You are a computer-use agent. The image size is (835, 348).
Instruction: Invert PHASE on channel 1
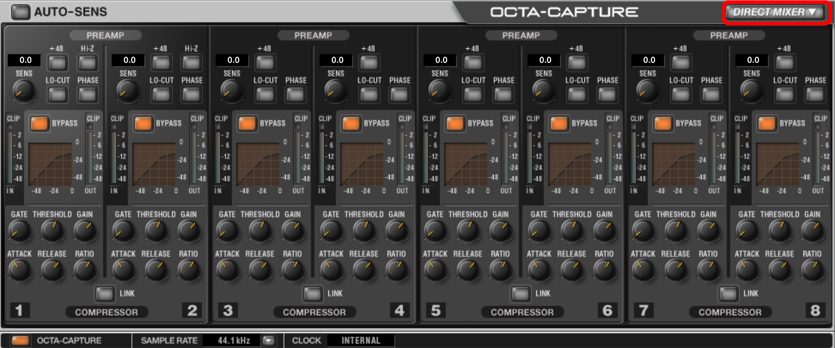87,95
